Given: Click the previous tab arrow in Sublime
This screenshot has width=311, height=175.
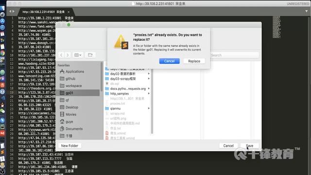Looking at the screenshot, I should pos(10,11).
